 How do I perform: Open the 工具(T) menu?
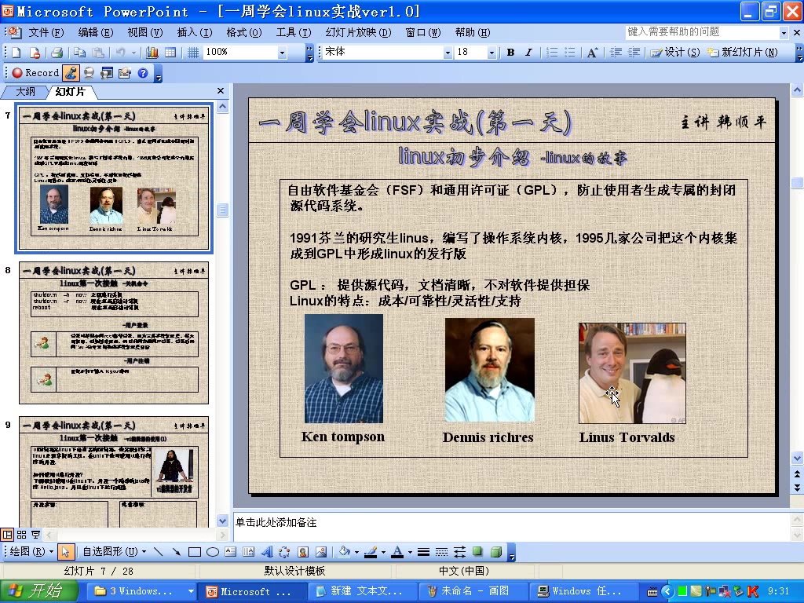point(294,32)
